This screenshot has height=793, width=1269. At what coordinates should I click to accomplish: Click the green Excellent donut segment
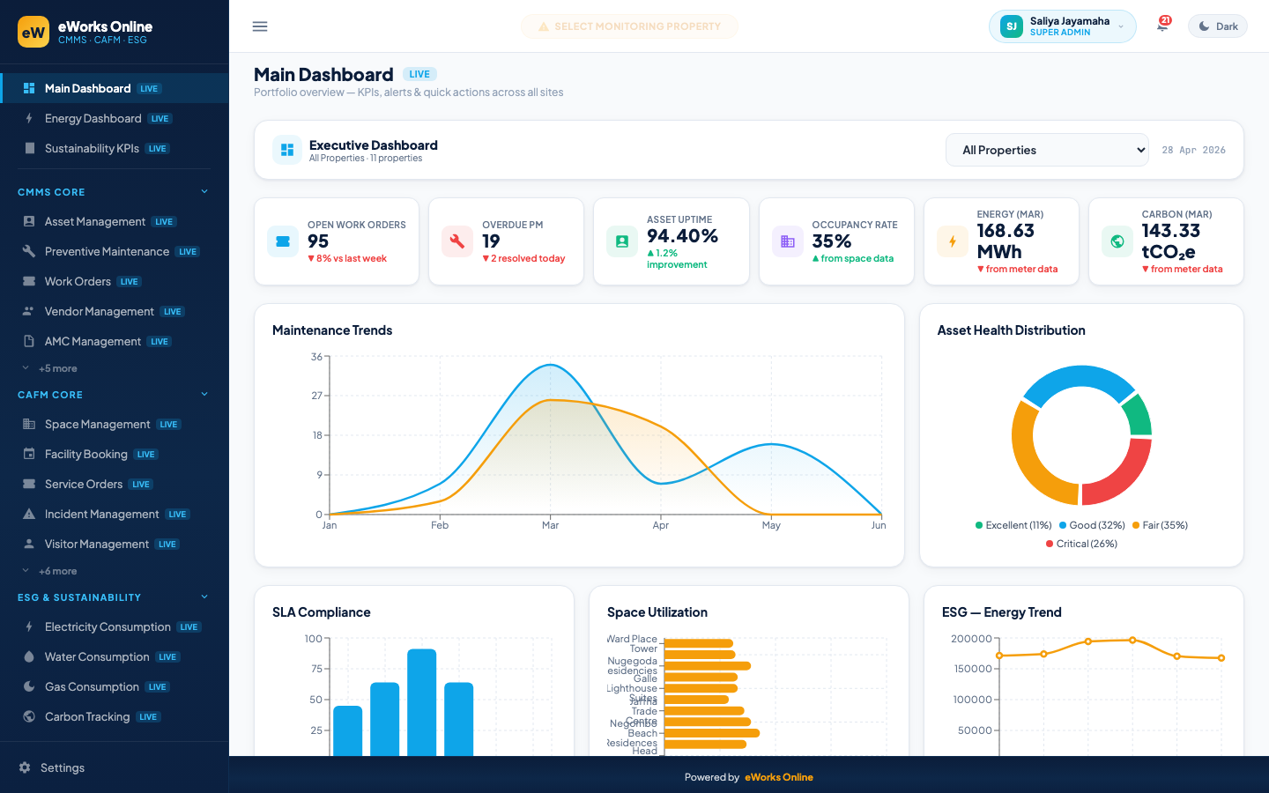click(1139, 416)
